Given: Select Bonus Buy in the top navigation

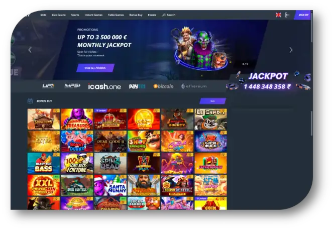Looking at the screenshot, I should [x=136, y=15].
